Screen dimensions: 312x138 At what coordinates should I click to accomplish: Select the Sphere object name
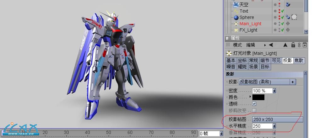247,17
